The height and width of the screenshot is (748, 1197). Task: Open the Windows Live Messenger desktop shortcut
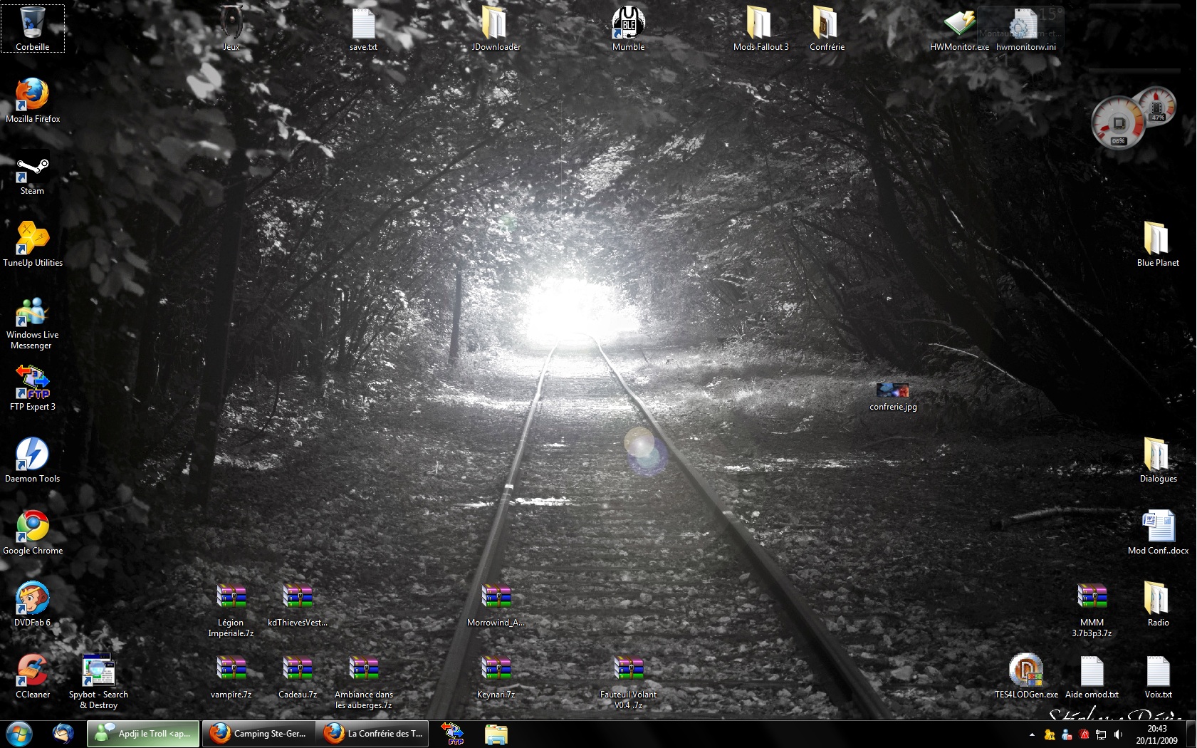click(32, 324)
